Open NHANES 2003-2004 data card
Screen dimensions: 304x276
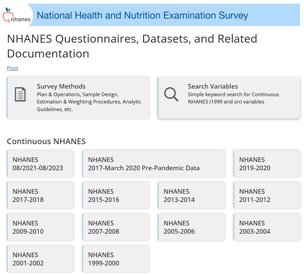pos(267,227)
